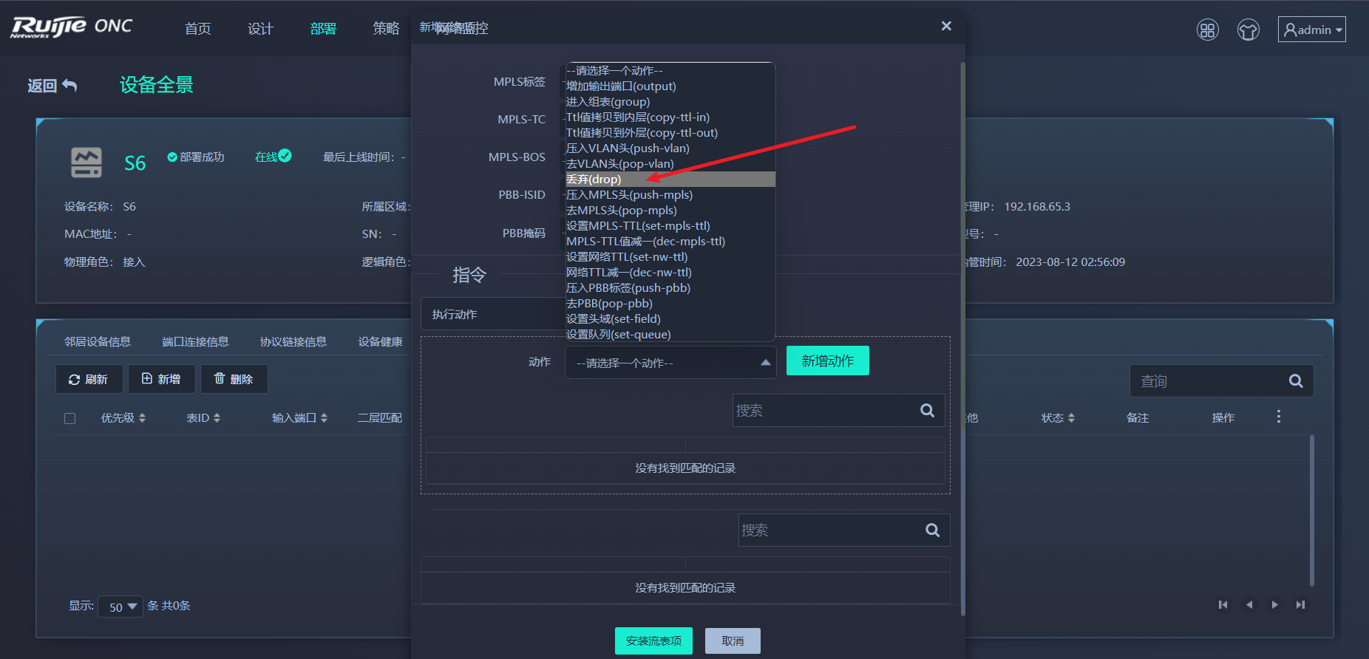Click the 在线 online status badge

click(x=273, y=156)
